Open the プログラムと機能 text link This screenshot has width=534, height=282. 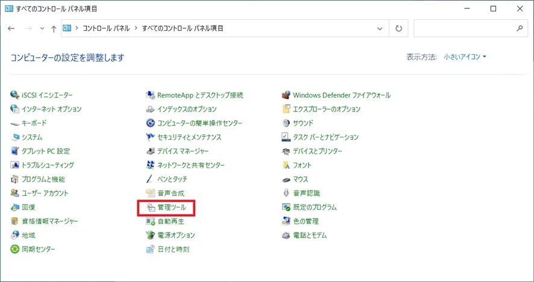(x=43, y=179)
